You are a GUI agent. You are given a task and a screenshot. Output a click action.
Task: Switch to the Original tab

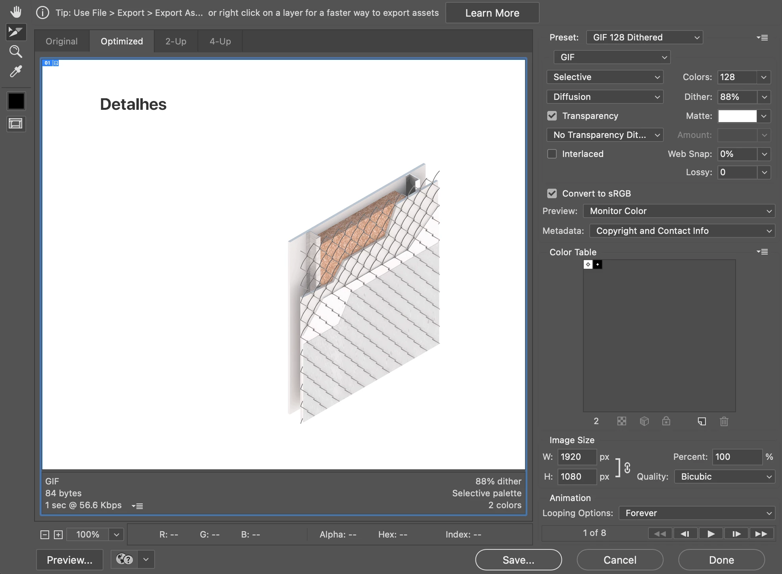coord(61,41)
